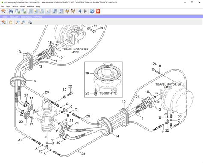Click the second shopping cart icon
The height and width of the screenshot is (163, 203).
73,11
